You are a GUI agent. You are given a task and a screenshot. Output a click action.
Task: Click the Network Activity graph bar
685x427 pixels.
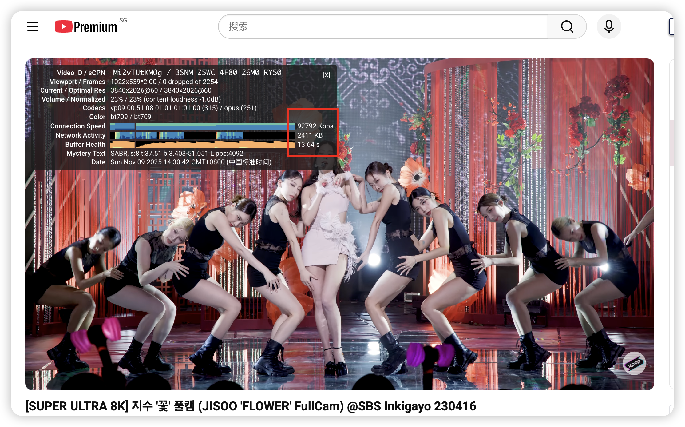click(x=202, y=135)
